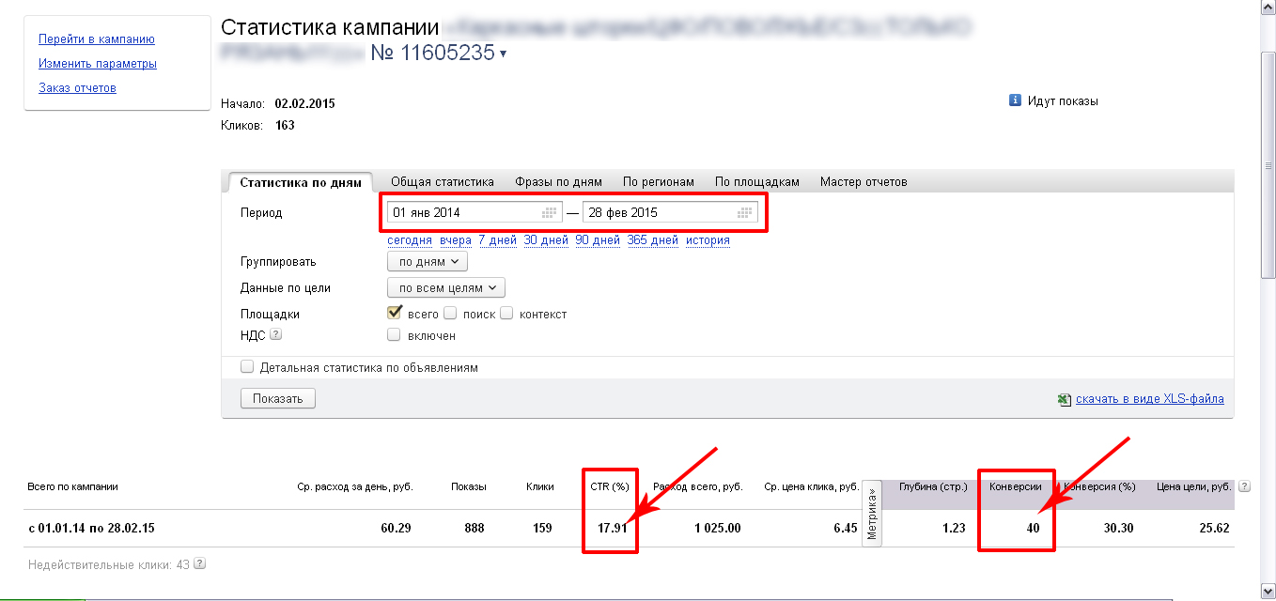Click the Конверсия (%) value 30.30
1276x601 pixels.
1119,528
